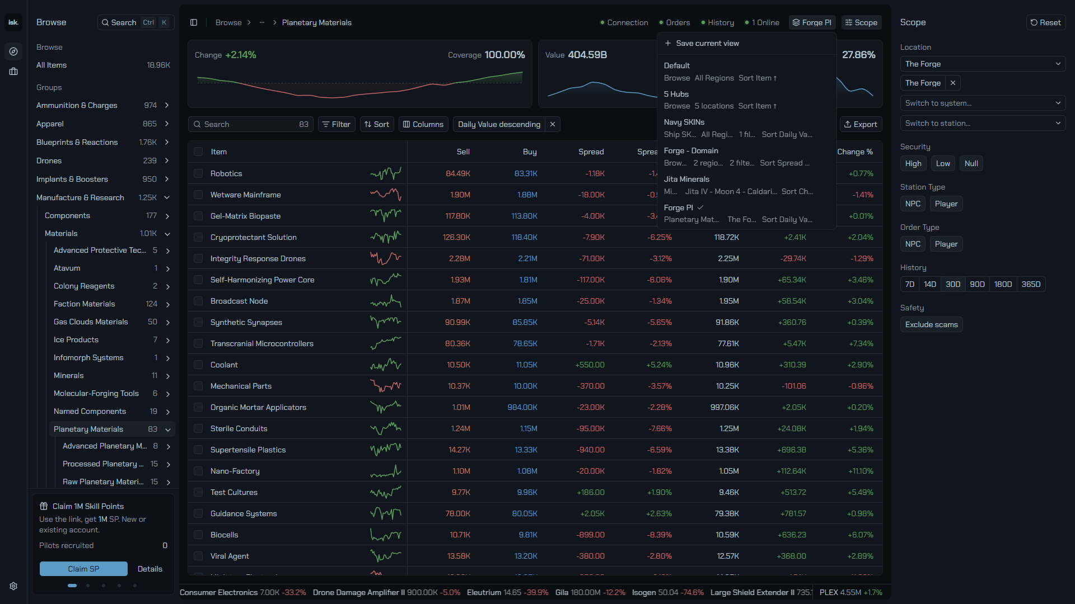Click the Claim SP button

[83, 569]
